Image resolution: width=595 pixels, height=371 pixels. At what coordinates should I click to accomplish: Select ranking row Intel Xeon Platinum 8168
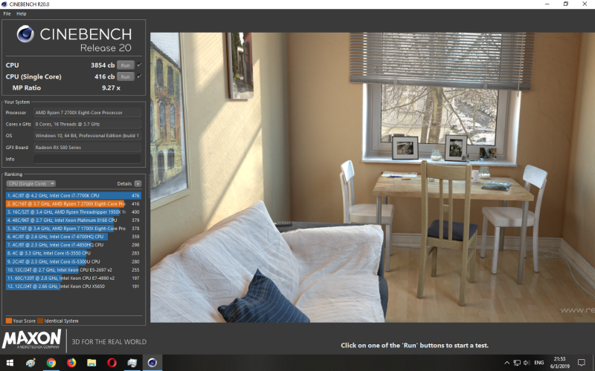[x=74, y=220]
